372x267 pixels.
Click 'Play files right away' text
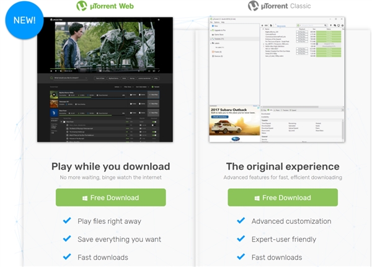(109, 221)
